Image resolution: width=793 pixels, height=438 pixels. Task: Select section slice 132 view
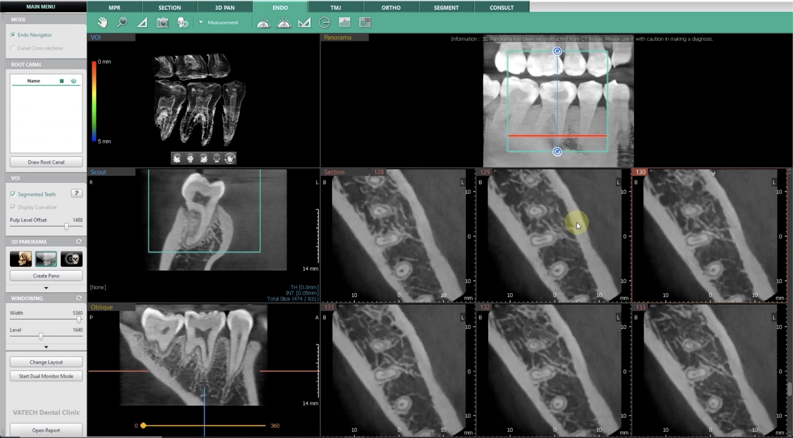point(554,370)
